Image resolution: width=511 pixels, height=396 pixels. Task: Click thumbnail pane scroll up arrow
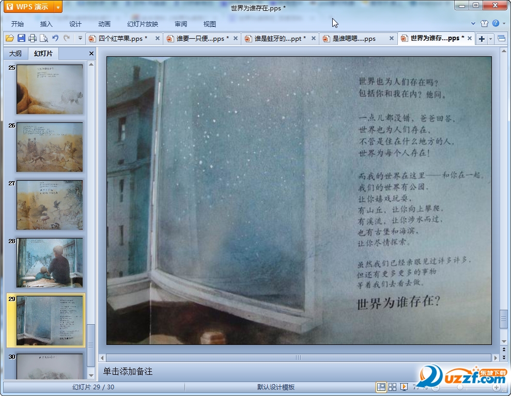click(91, 64)
